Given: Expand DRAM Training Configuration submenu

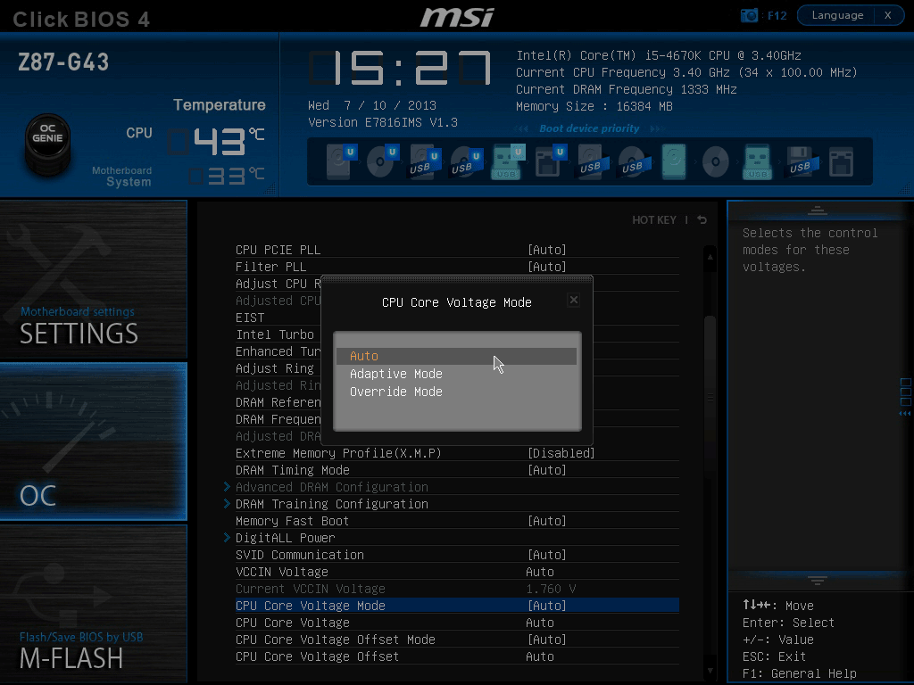Looking at the screenshot, I should coord(331,504).
